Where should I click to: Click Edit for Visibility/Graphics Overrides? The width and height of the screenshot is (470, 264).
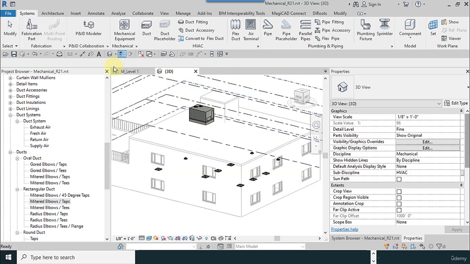point(427,142)
